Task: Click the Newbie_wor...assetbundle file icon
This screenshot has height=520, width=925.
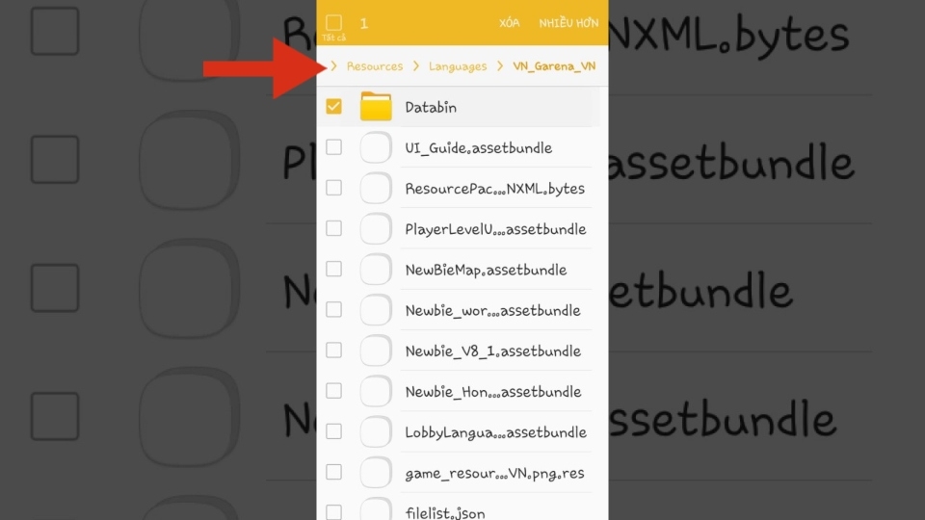Action: 376,310
